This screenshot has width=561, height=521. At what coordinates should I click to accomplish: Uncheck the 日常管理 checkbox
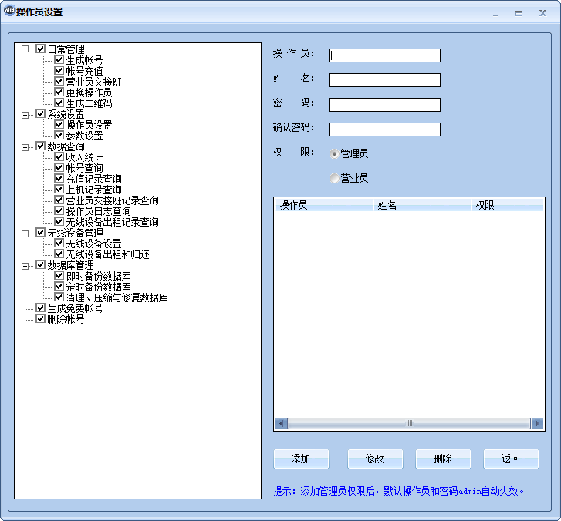[40, 49]
